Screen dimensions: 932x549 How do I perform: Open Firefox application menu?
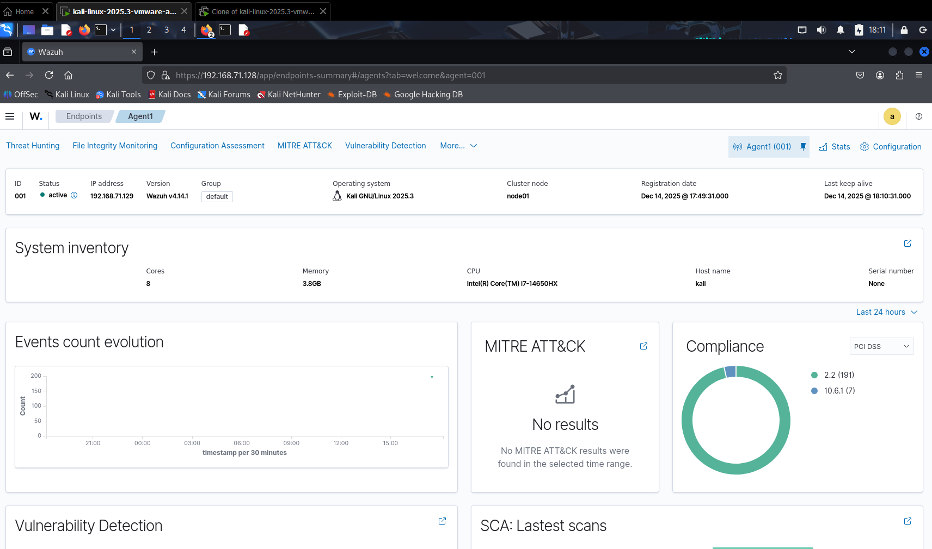point(919,75)
